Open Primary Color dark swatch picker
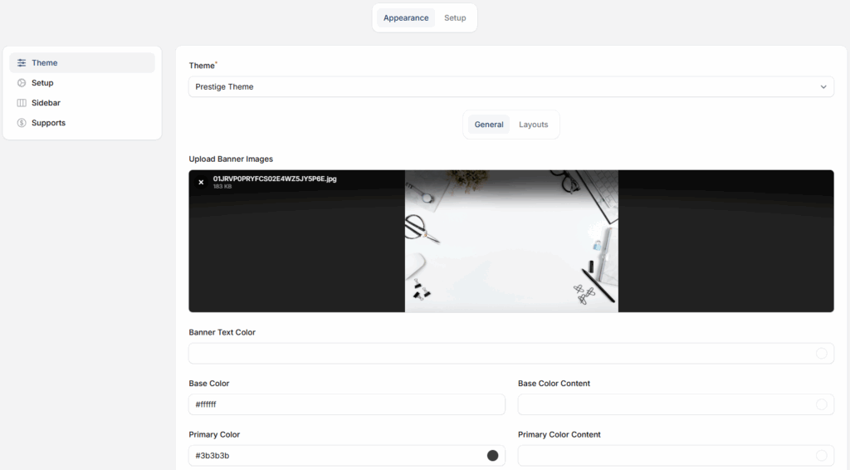The width and height of the screenshot is (850, 470). (x=492, y=456)
